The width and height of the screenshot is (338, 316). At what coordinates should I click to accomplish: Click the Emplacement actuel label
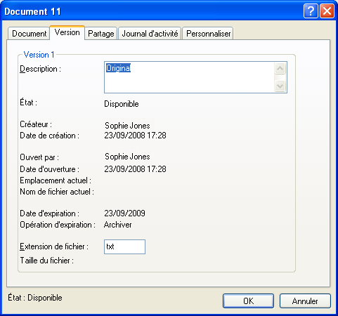click(x=56, y=180)
